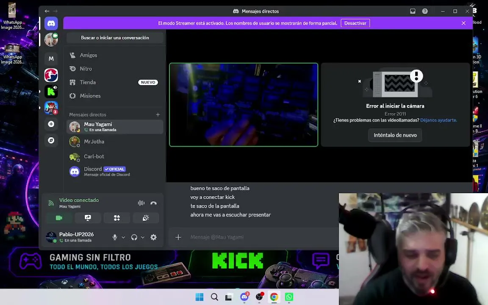Open the Déjanos ayudarte help link
Image resolution: width=488 pixels, height=305 pixels.
click(438, 120)
